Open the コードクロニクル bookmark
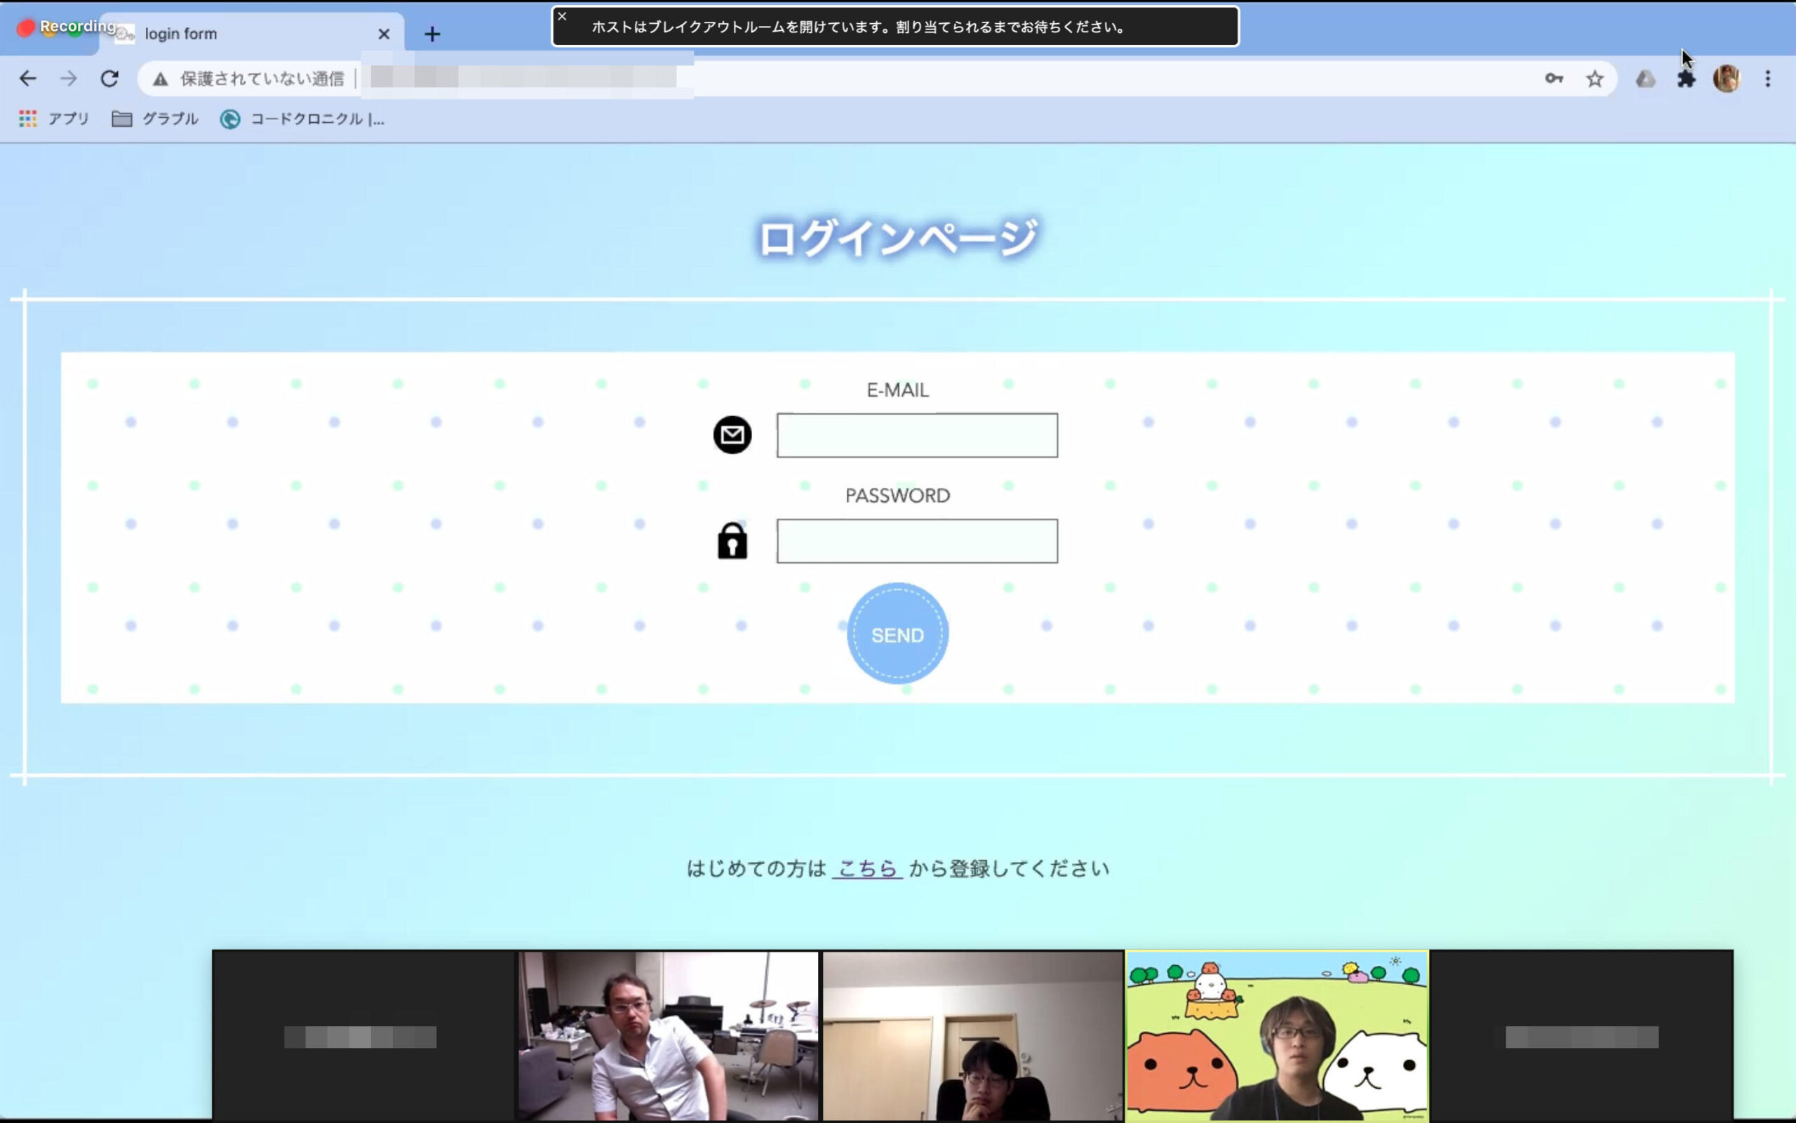This screenshot has height=1123, width=1796. (303, 119)
